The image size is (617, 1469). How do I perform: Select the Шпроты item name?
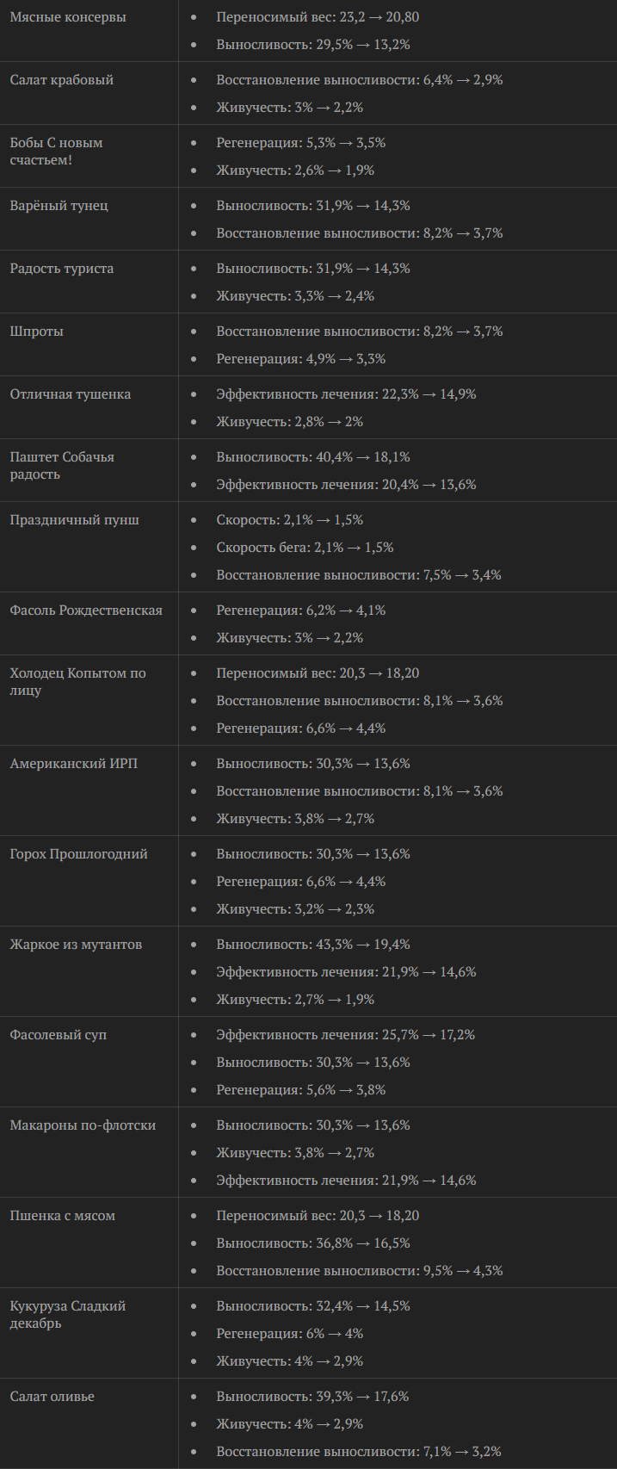(x=37, y=332)
